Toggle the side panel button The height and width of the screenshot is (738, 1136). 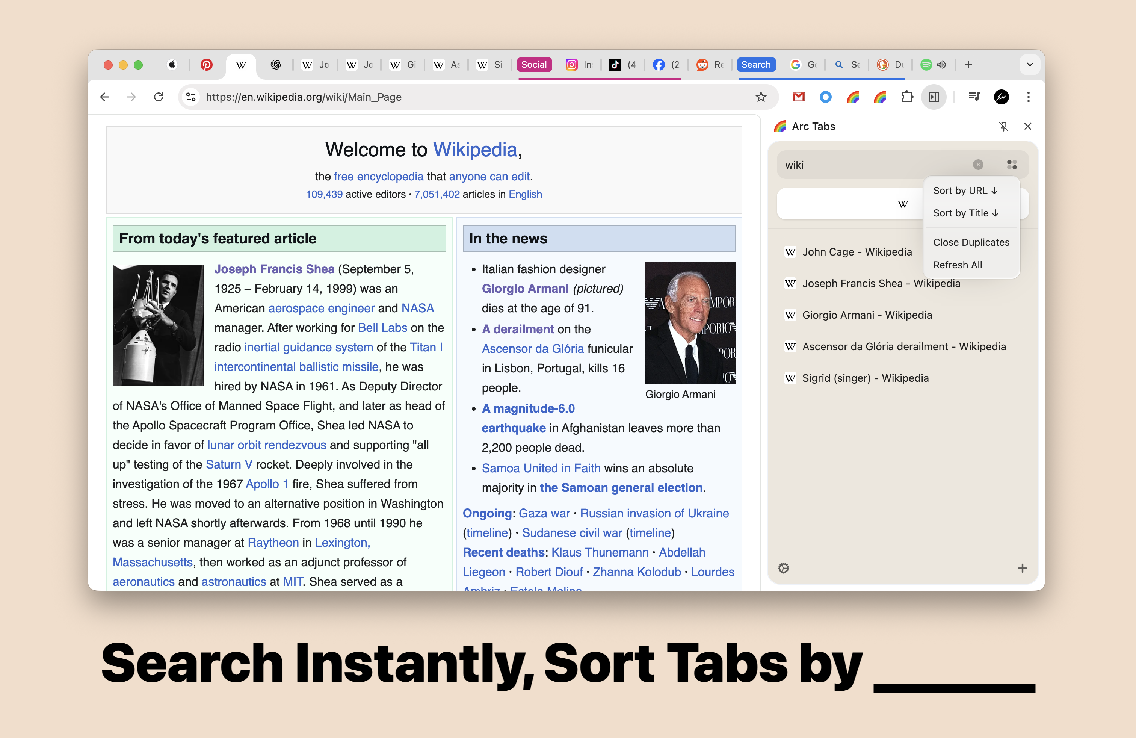pos(934,97)
